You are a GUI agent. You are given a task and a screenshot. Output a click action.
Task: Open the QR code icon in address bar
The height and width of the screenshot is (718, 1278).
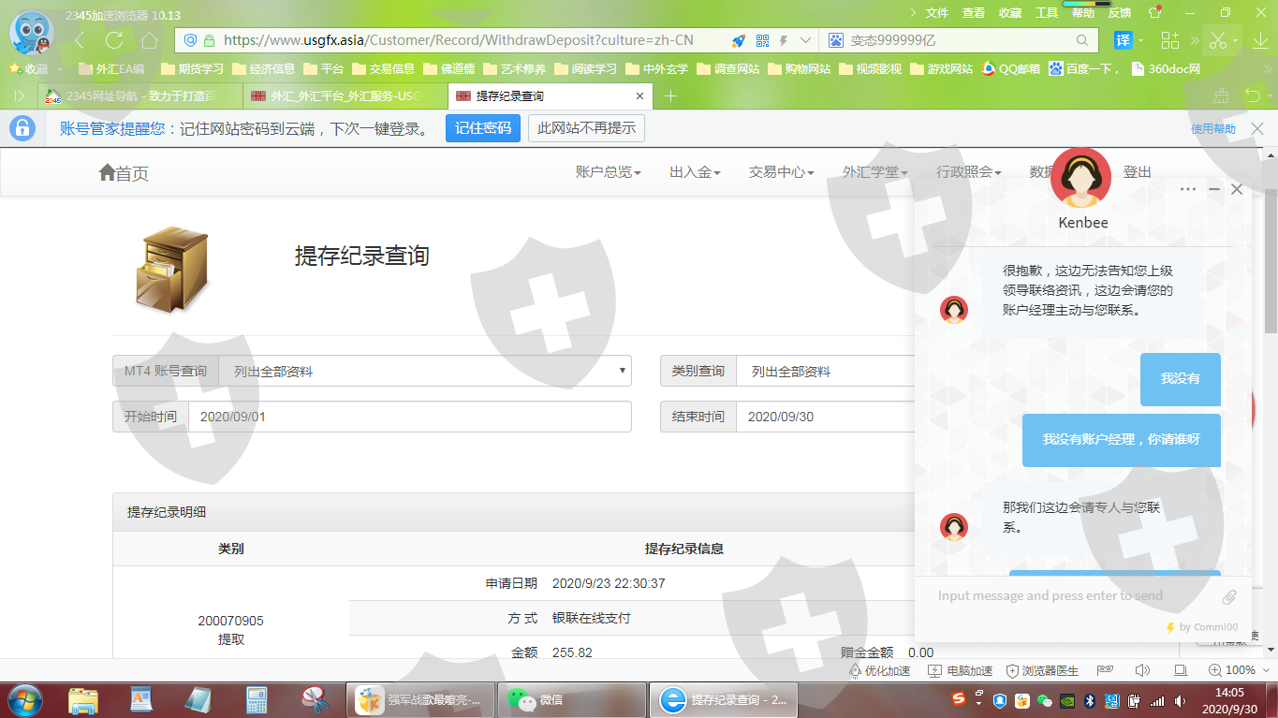(x=762, y=40)
